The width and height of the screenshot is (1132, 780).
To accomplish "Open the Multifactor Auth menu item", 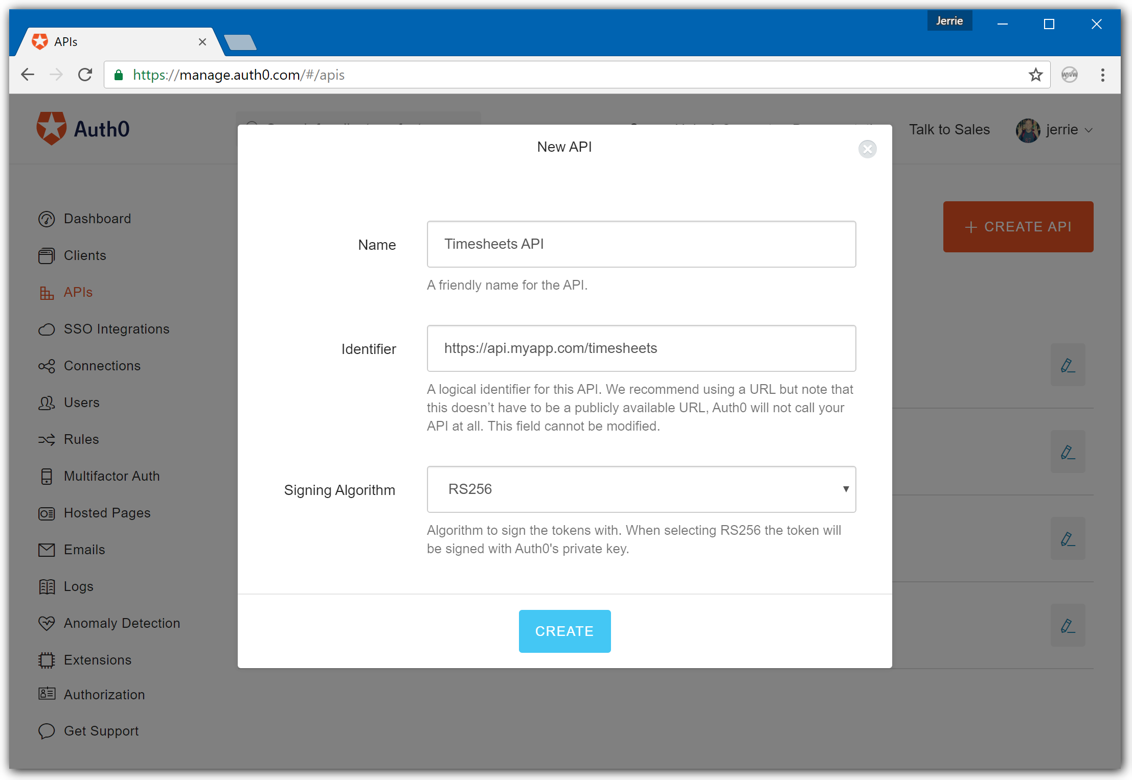I will tap(111, 477).
